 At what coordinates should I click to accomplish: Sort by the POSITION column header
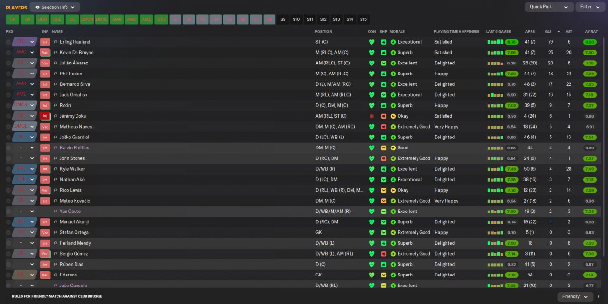point(323,32)
